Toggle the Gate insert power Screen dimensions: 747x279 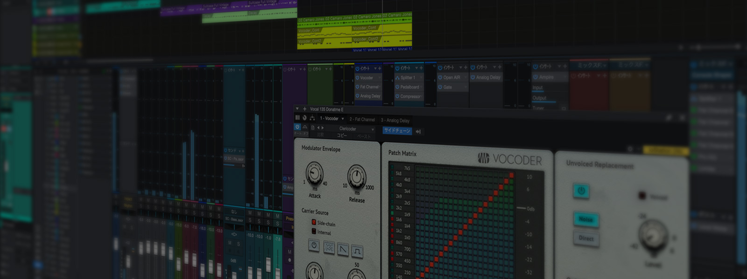tap(440, 87)
